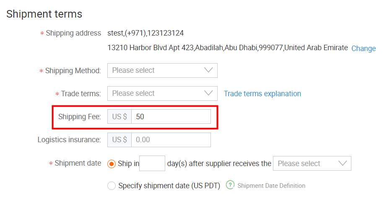Click the US $ prefix beside Logistics insurance
This screenshot has width=387, height=197.
pos(119,140)
